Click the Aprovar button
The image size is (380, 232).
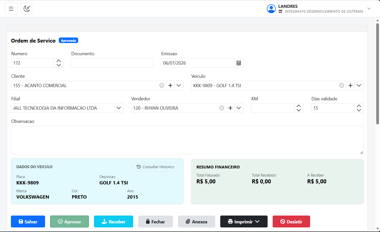pyautogui.click(x=69, y=222)
